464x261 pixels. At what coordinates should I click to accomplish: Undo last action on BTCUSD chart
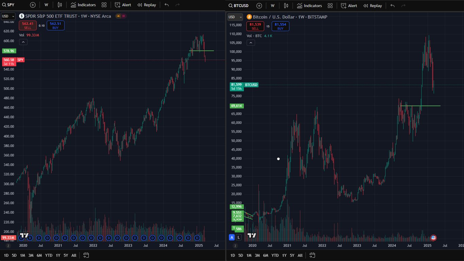(393, 6)
